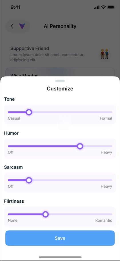The width and height of the screenshot is (120, 261).
Task: Tap the back chevron arrow
Action: [x=12, y=26]
